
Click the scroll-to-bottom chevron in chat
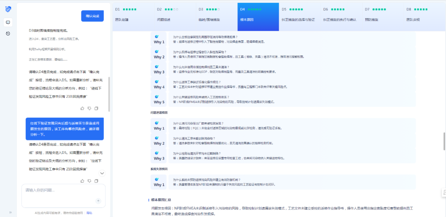(x=102, y=173)
